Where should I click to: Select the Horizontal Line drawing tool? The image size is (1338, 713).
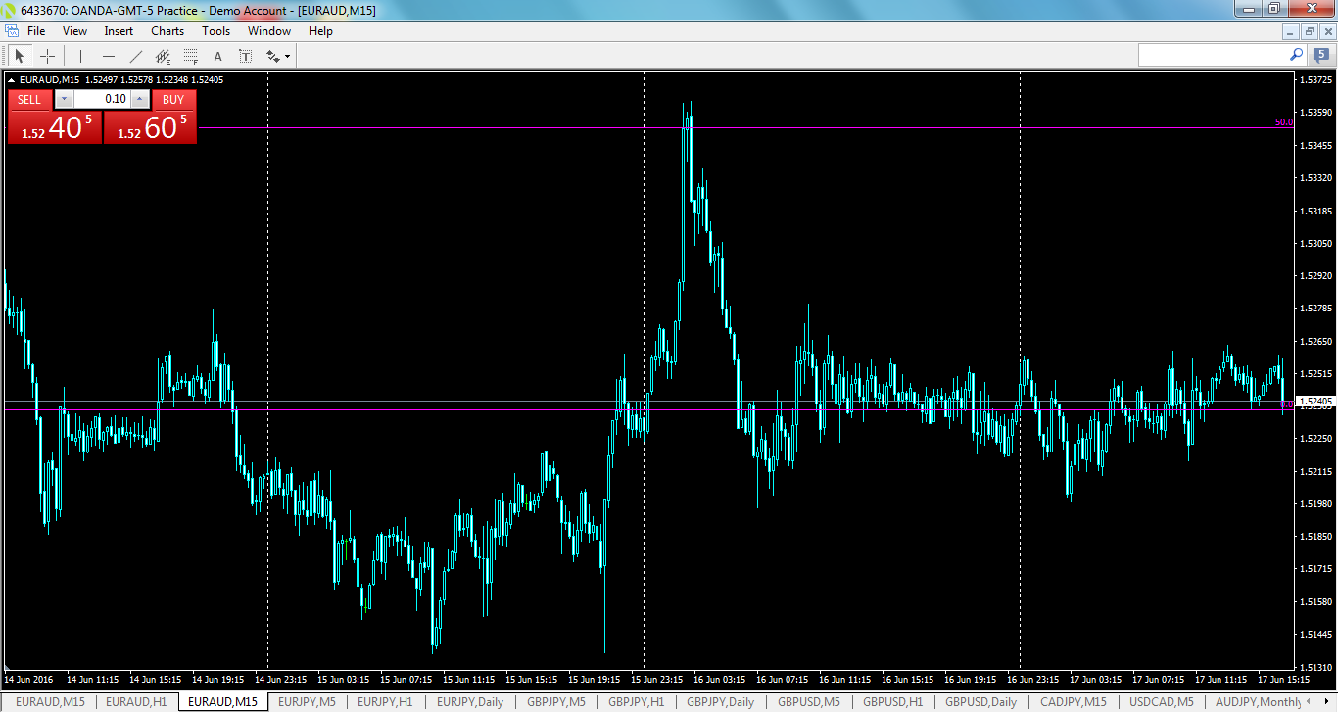pos(108,56)
